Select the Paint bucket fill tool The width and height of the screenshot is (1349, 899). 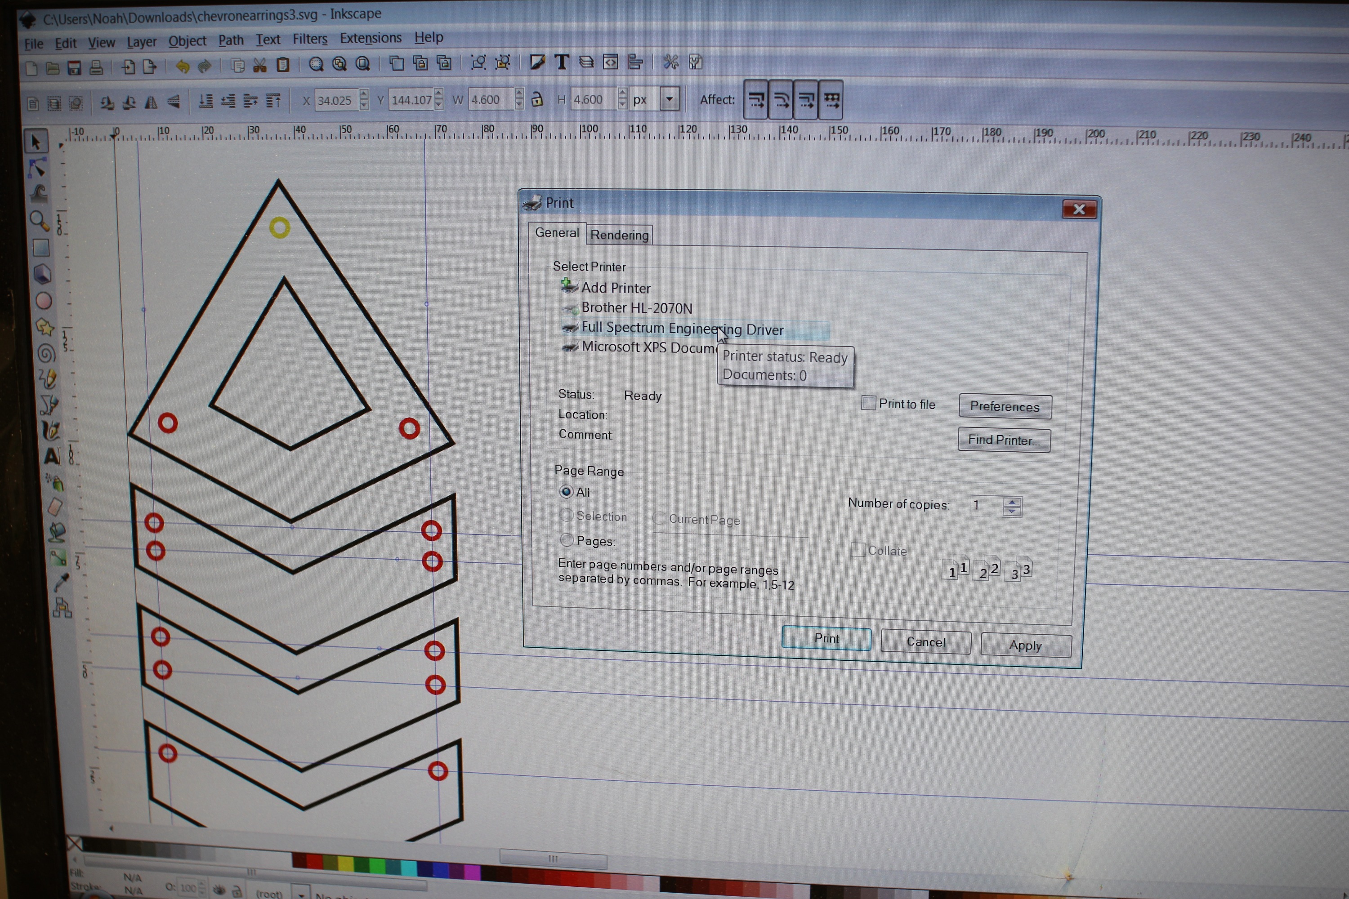[57, 532]
